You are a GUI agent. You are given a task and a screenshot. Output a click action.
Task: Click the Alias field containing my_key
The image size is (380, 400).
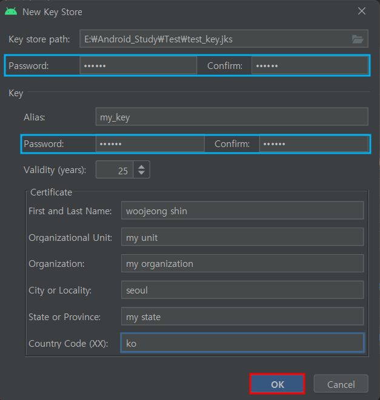pos(232,117)
